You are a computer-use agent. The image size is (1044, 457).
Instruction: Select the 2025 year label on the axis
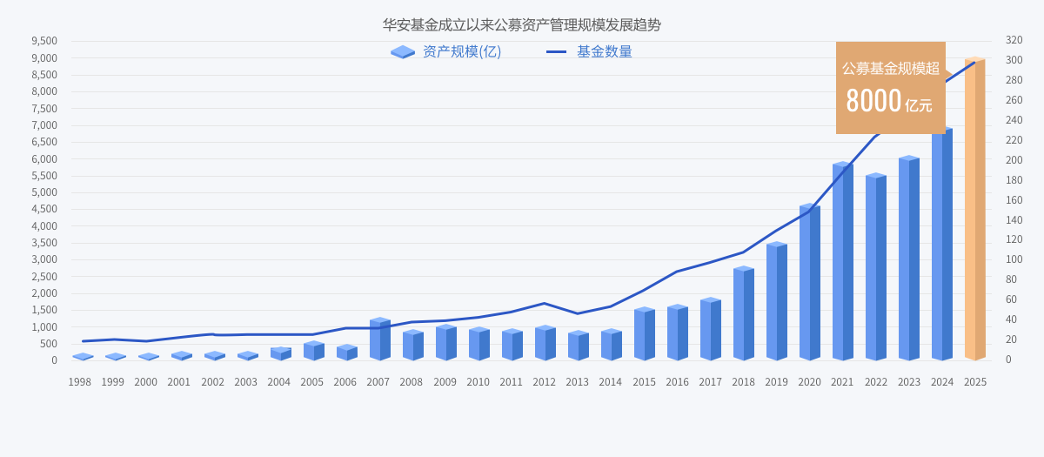[975, 382]
